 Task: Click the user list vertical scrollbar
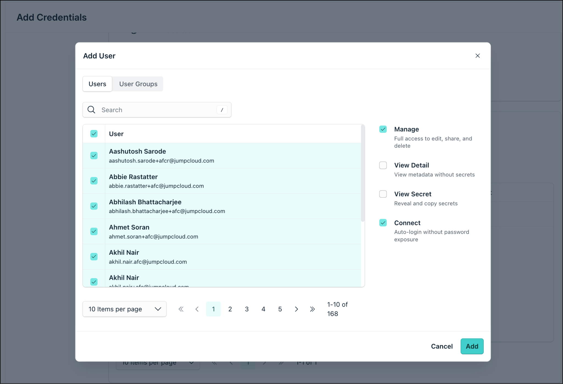tap(363, 173)
